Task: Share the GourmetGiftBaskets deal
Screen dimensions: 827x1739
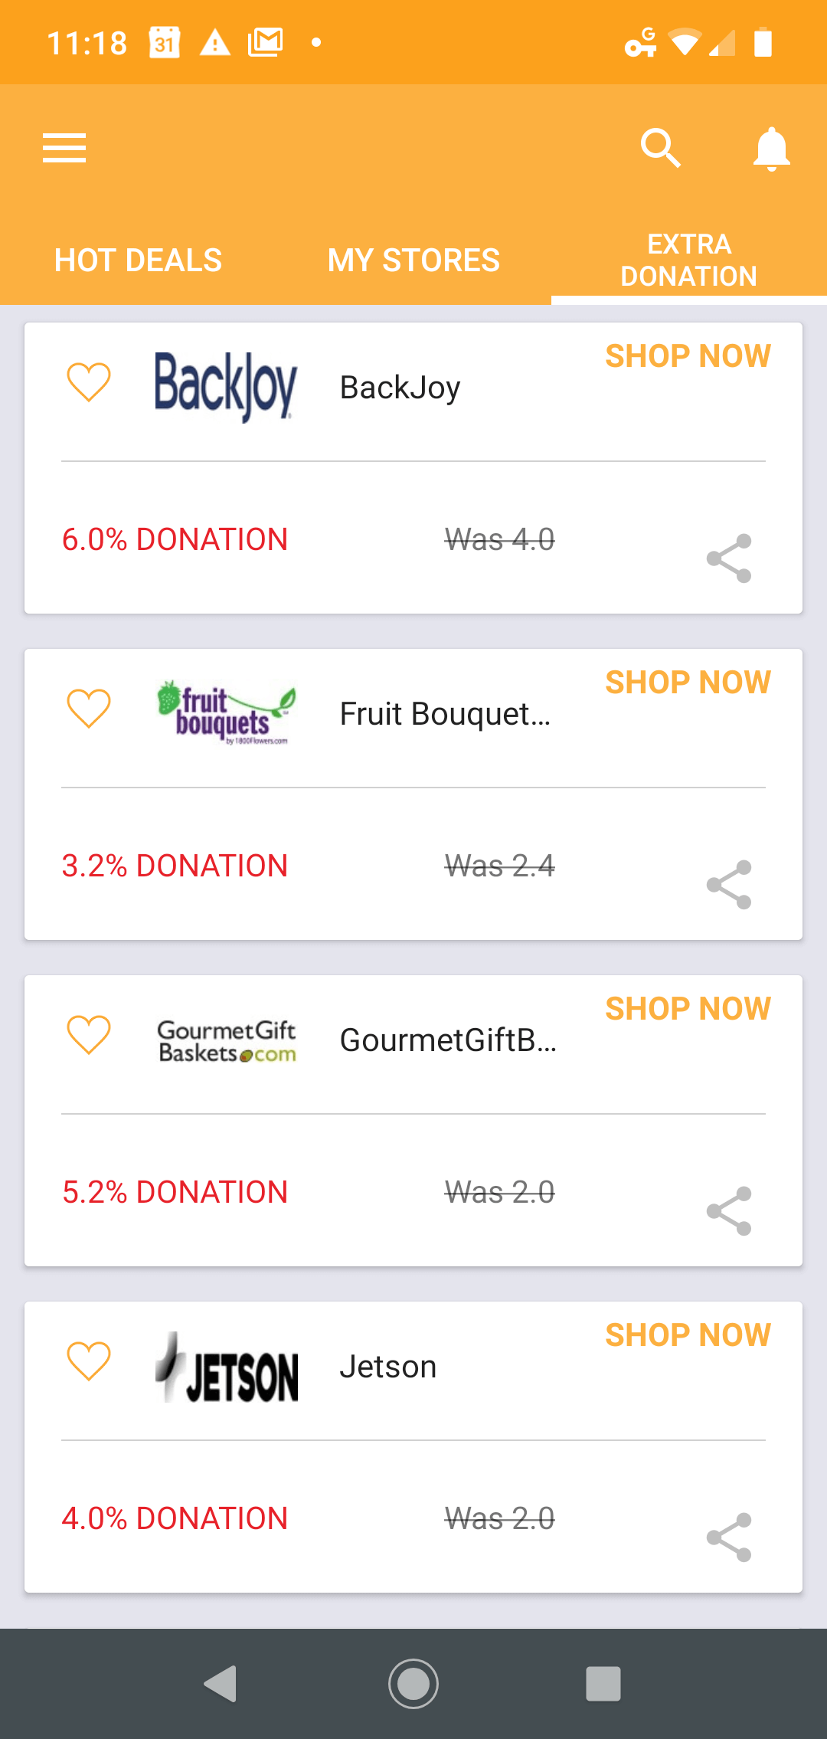Action: tap(729, 1211)
